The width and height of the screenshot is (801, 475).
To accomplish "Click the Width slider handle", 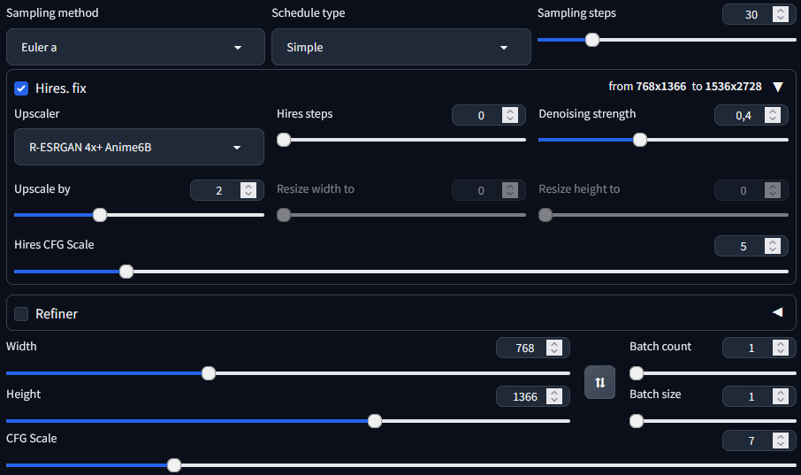I will coord(209,373).
